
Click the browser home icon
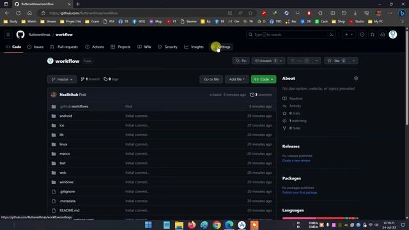[29, 13]
